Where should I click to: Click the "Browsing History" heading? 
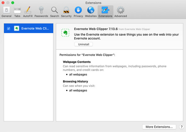click(75, 81)
